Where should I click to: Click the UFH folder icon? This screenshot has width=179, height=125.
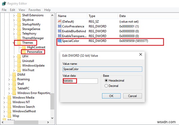click(19, 56)
